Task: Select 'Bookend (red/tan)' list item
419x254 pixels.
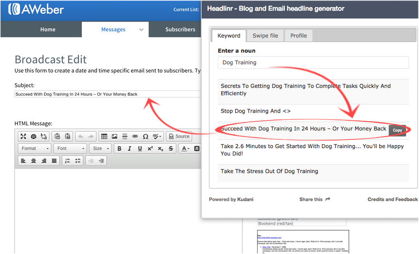Action: click(276, 223)
